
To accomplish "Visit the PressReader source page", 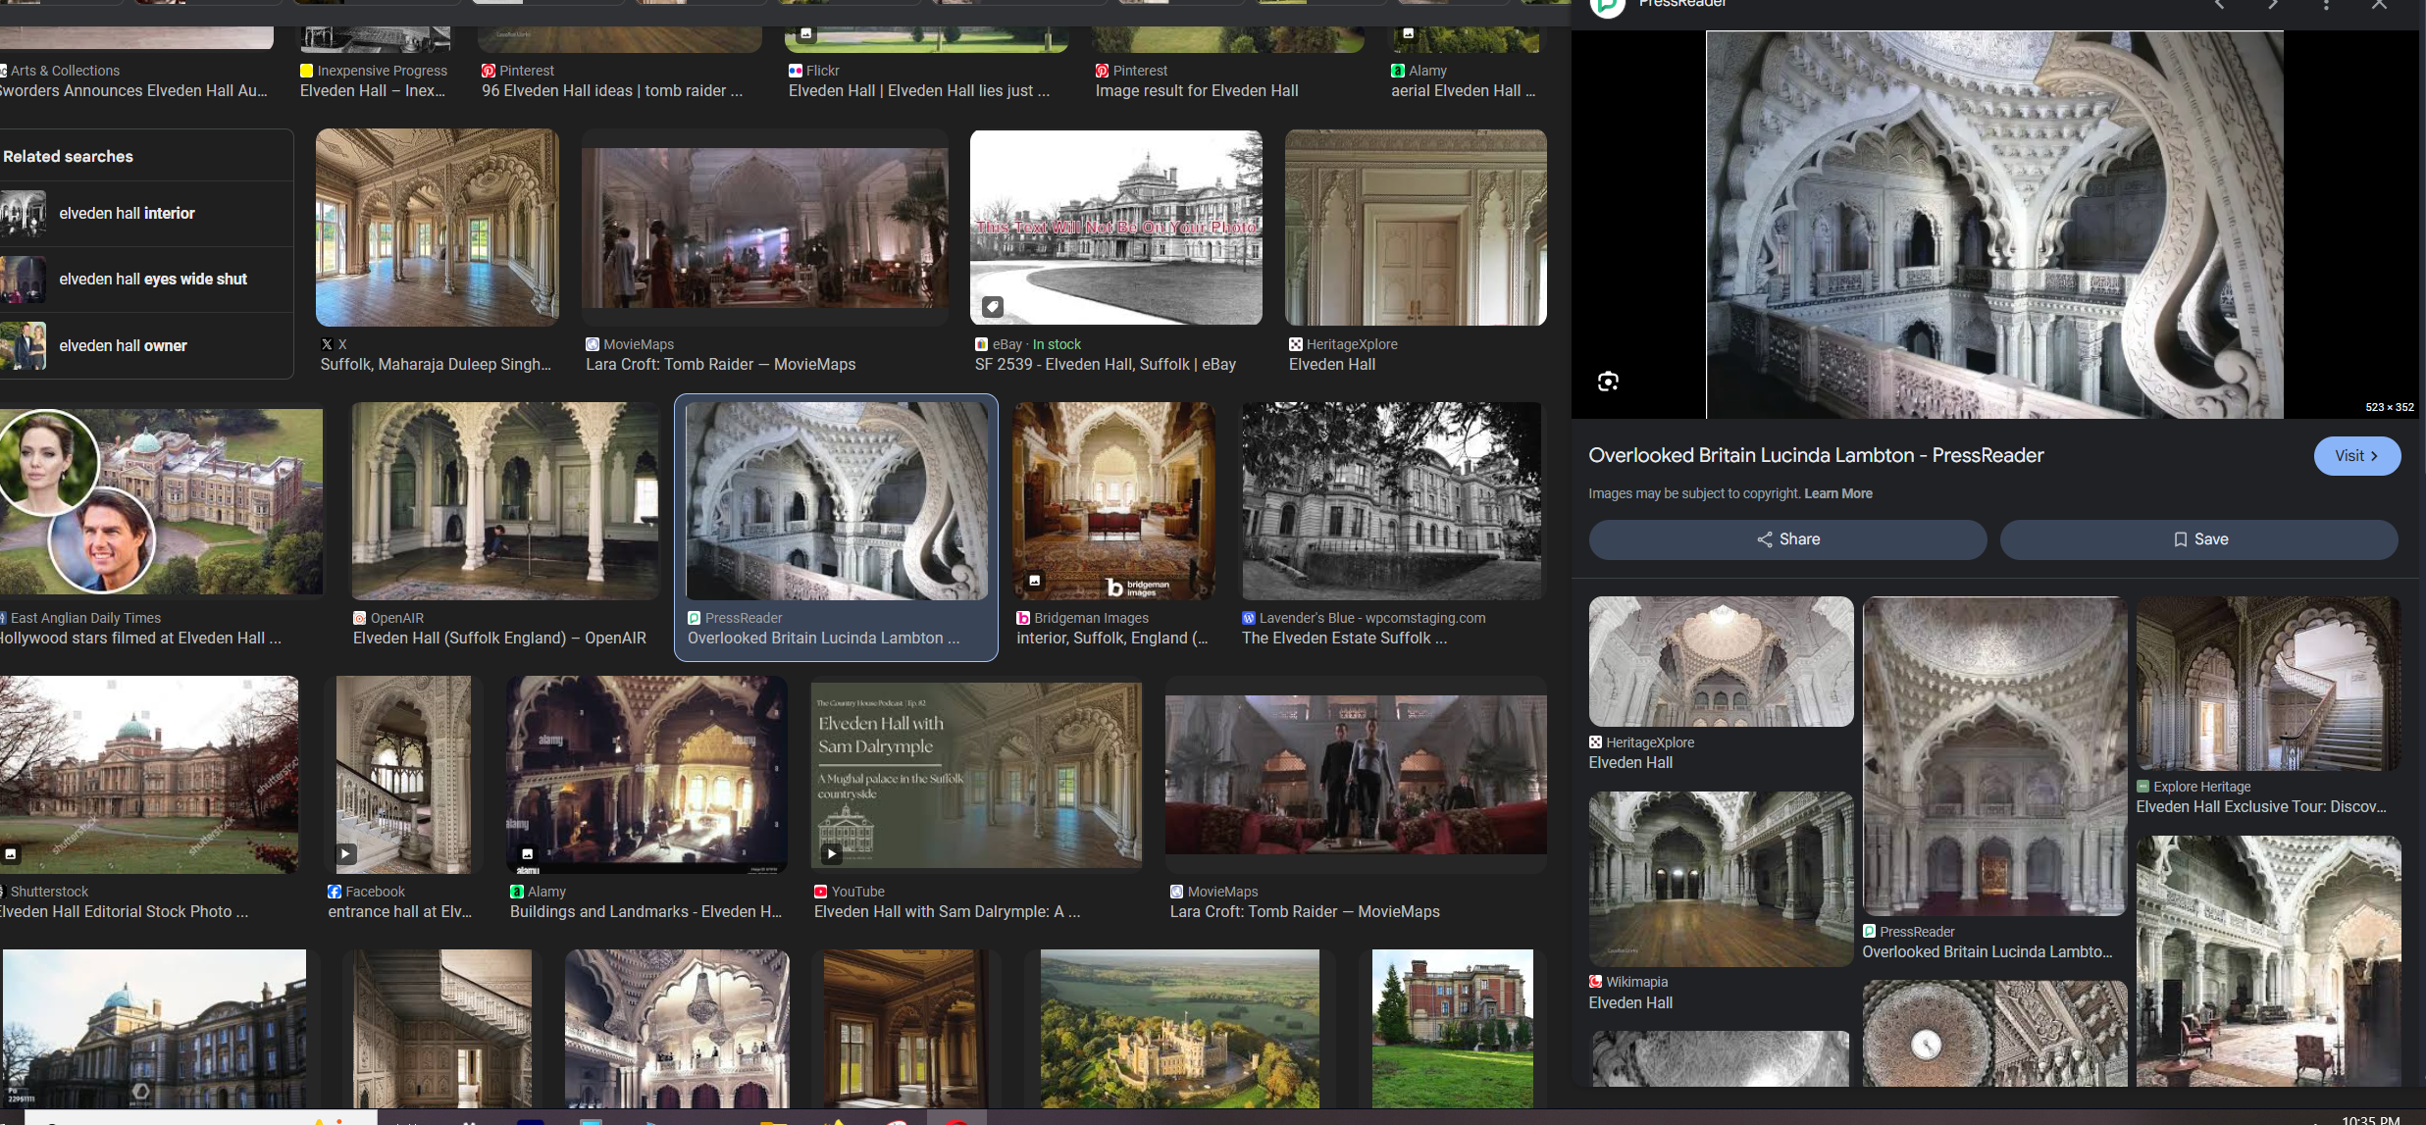I will tap(2356, 456).
